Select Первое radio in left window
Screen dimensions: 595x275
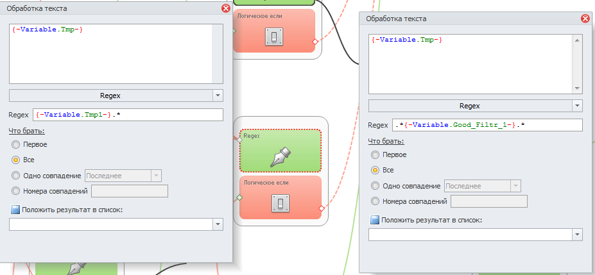[15, 144]
